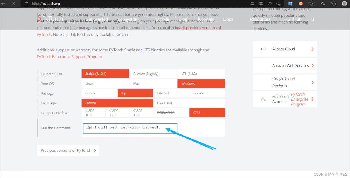Select the Pip package option
This screenshot has width=350, height=178.
coord(135,93)
